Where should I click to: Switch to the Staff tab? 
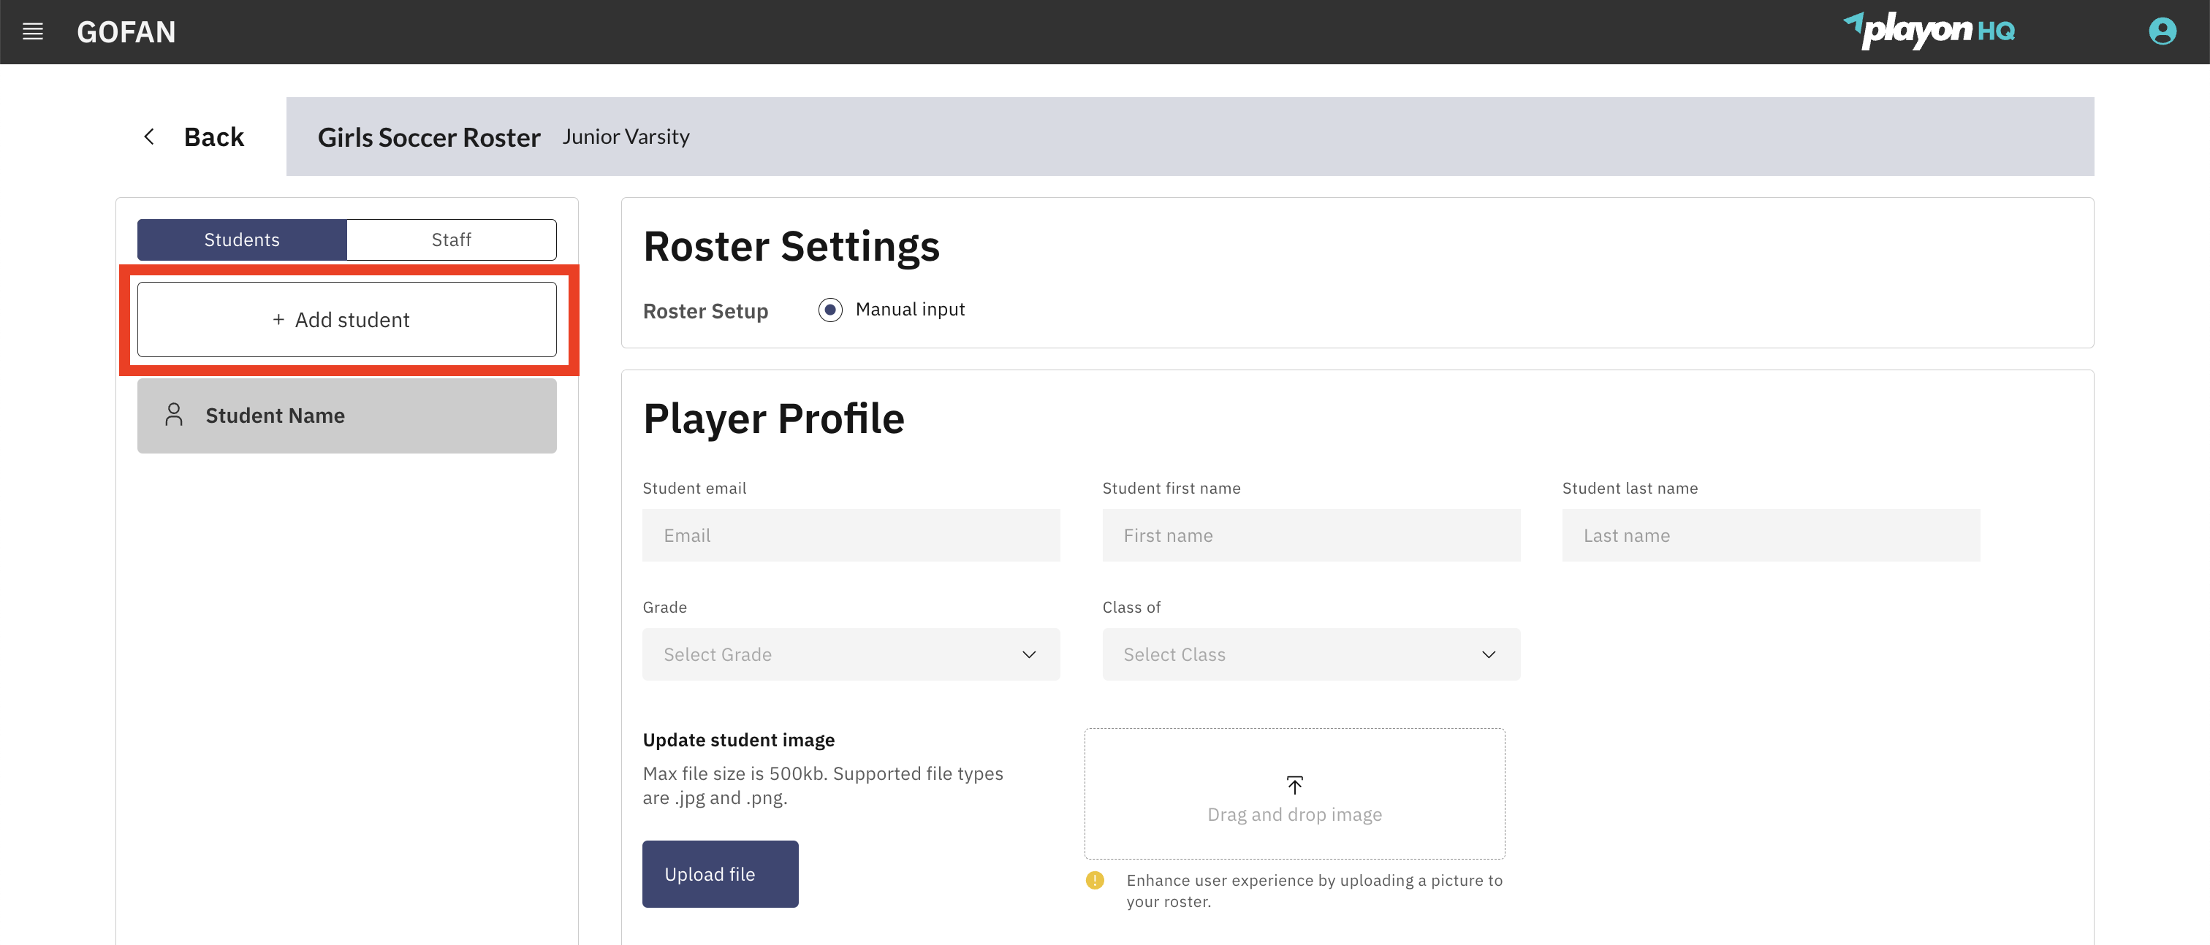click(x=450, y=240)
